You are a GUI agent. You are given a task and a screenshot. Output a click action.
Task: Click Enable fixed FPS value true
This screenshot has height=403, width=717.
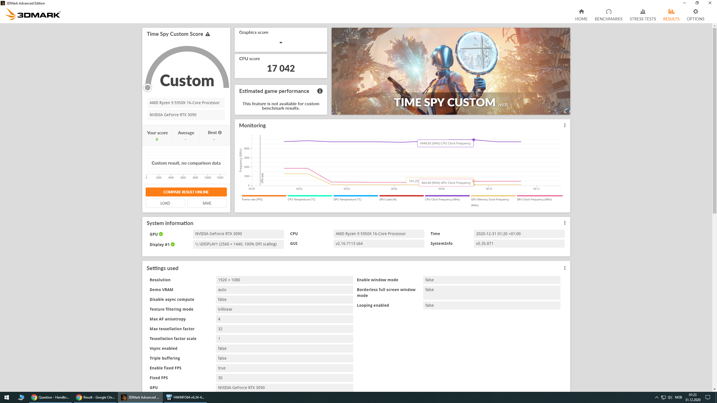(x=284, y=368)
